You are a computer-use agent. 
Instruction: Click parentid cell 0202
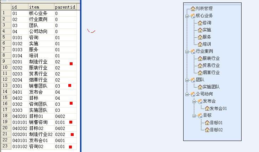[65, 134]
